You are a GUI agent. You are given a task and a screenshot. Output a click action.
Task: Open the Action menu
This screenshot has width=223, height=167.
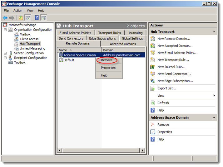click(18, 11)
